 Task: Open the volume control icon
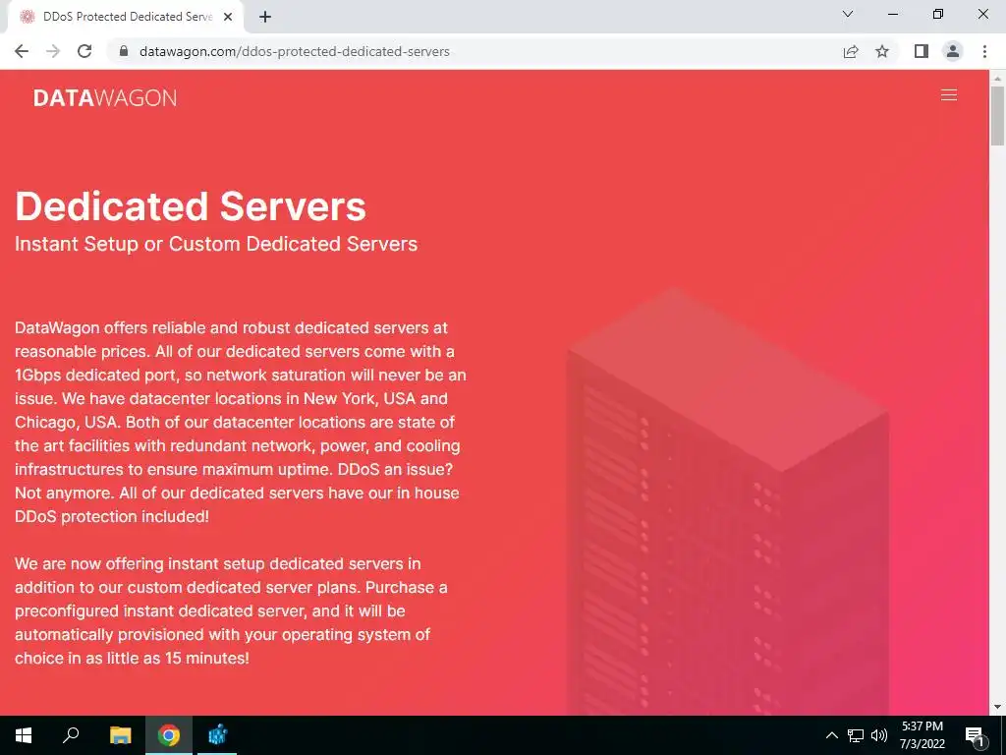pos(879,735)
